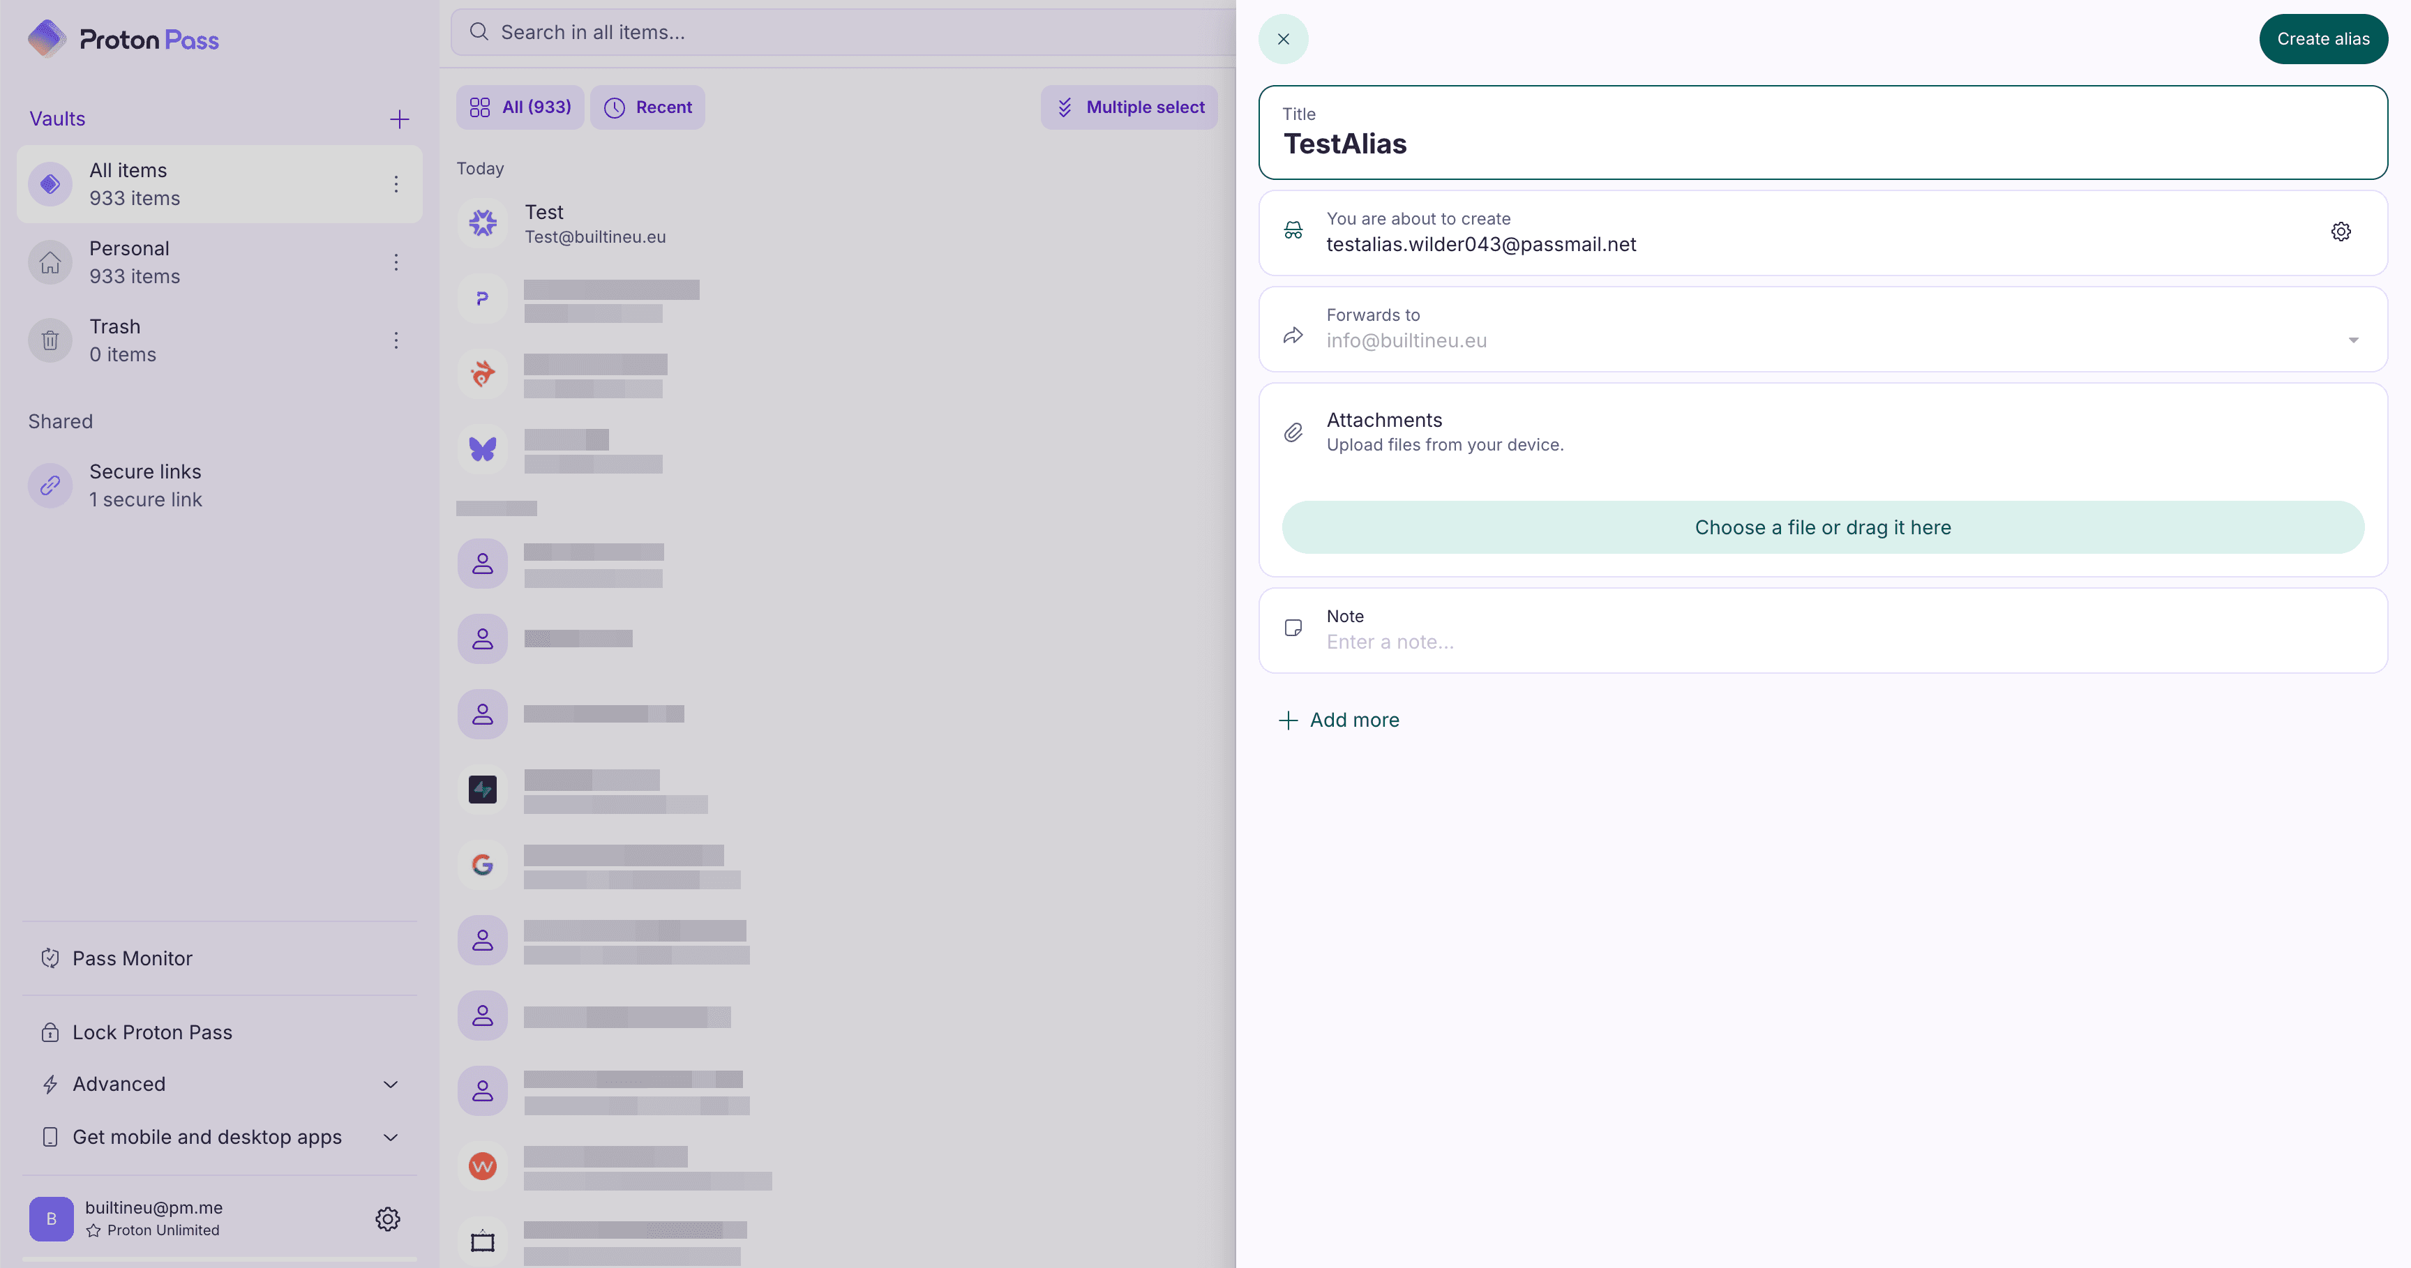Close the alias creation panel

[x=1283, y=39]
